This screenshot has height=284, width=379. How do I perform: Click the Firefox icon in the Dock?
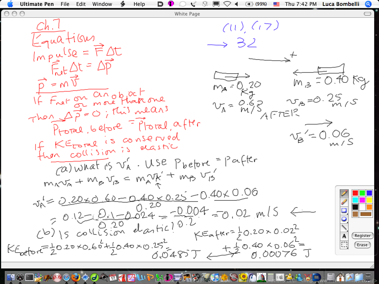click(76, 277)
